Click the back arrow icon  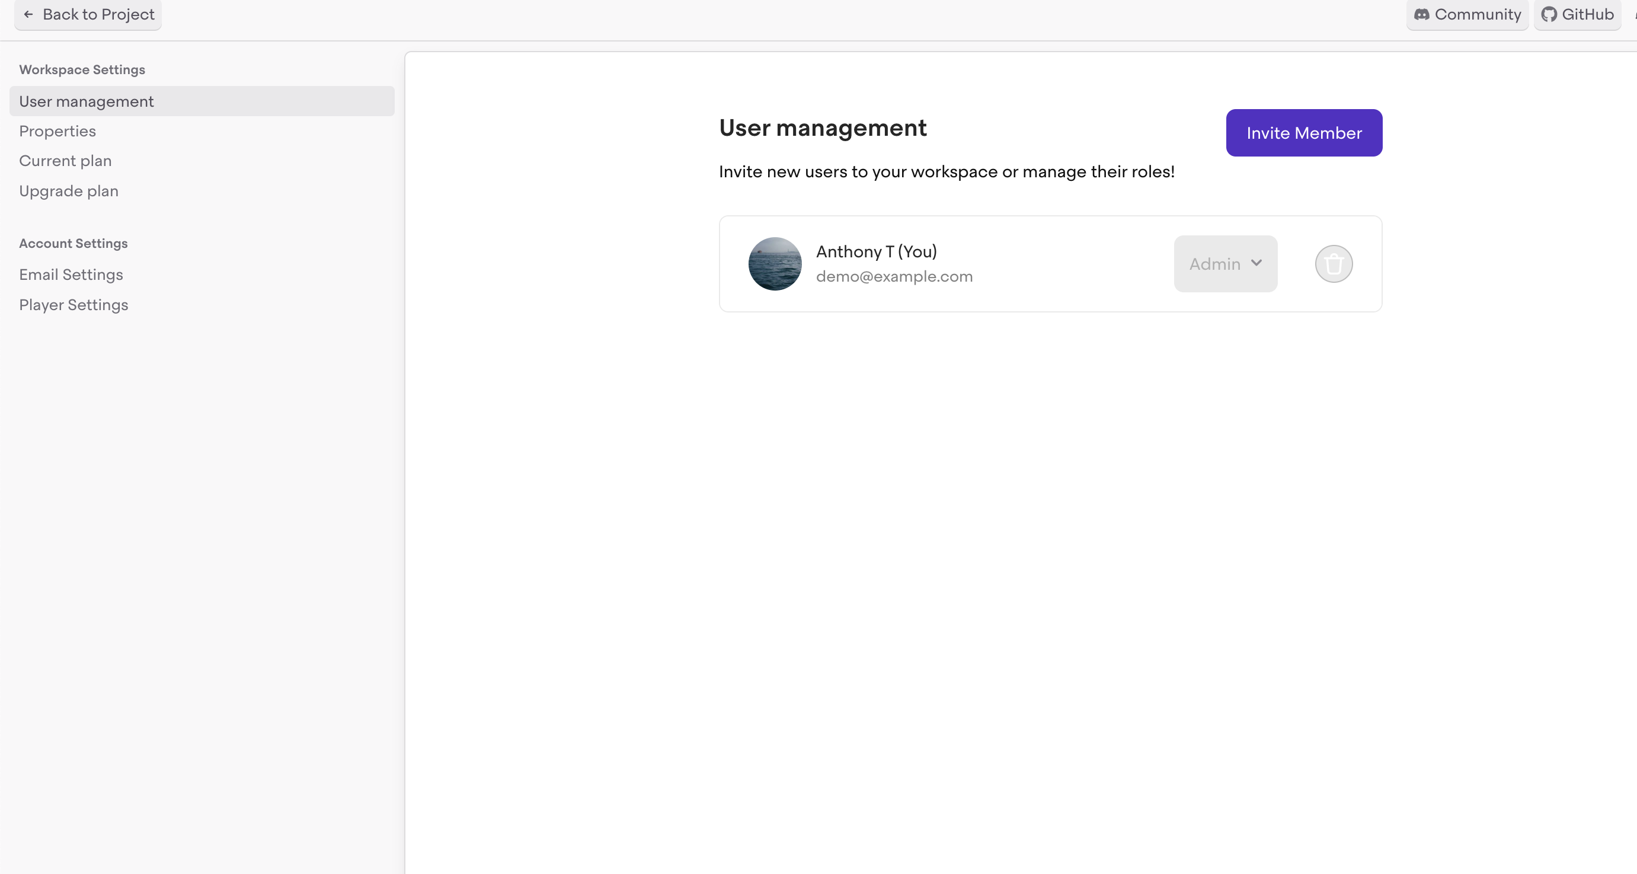[28, 14]
